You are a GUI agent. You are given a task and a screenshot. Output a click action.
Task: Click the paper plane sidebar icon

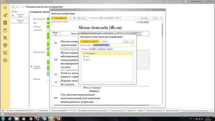point(5,15)
